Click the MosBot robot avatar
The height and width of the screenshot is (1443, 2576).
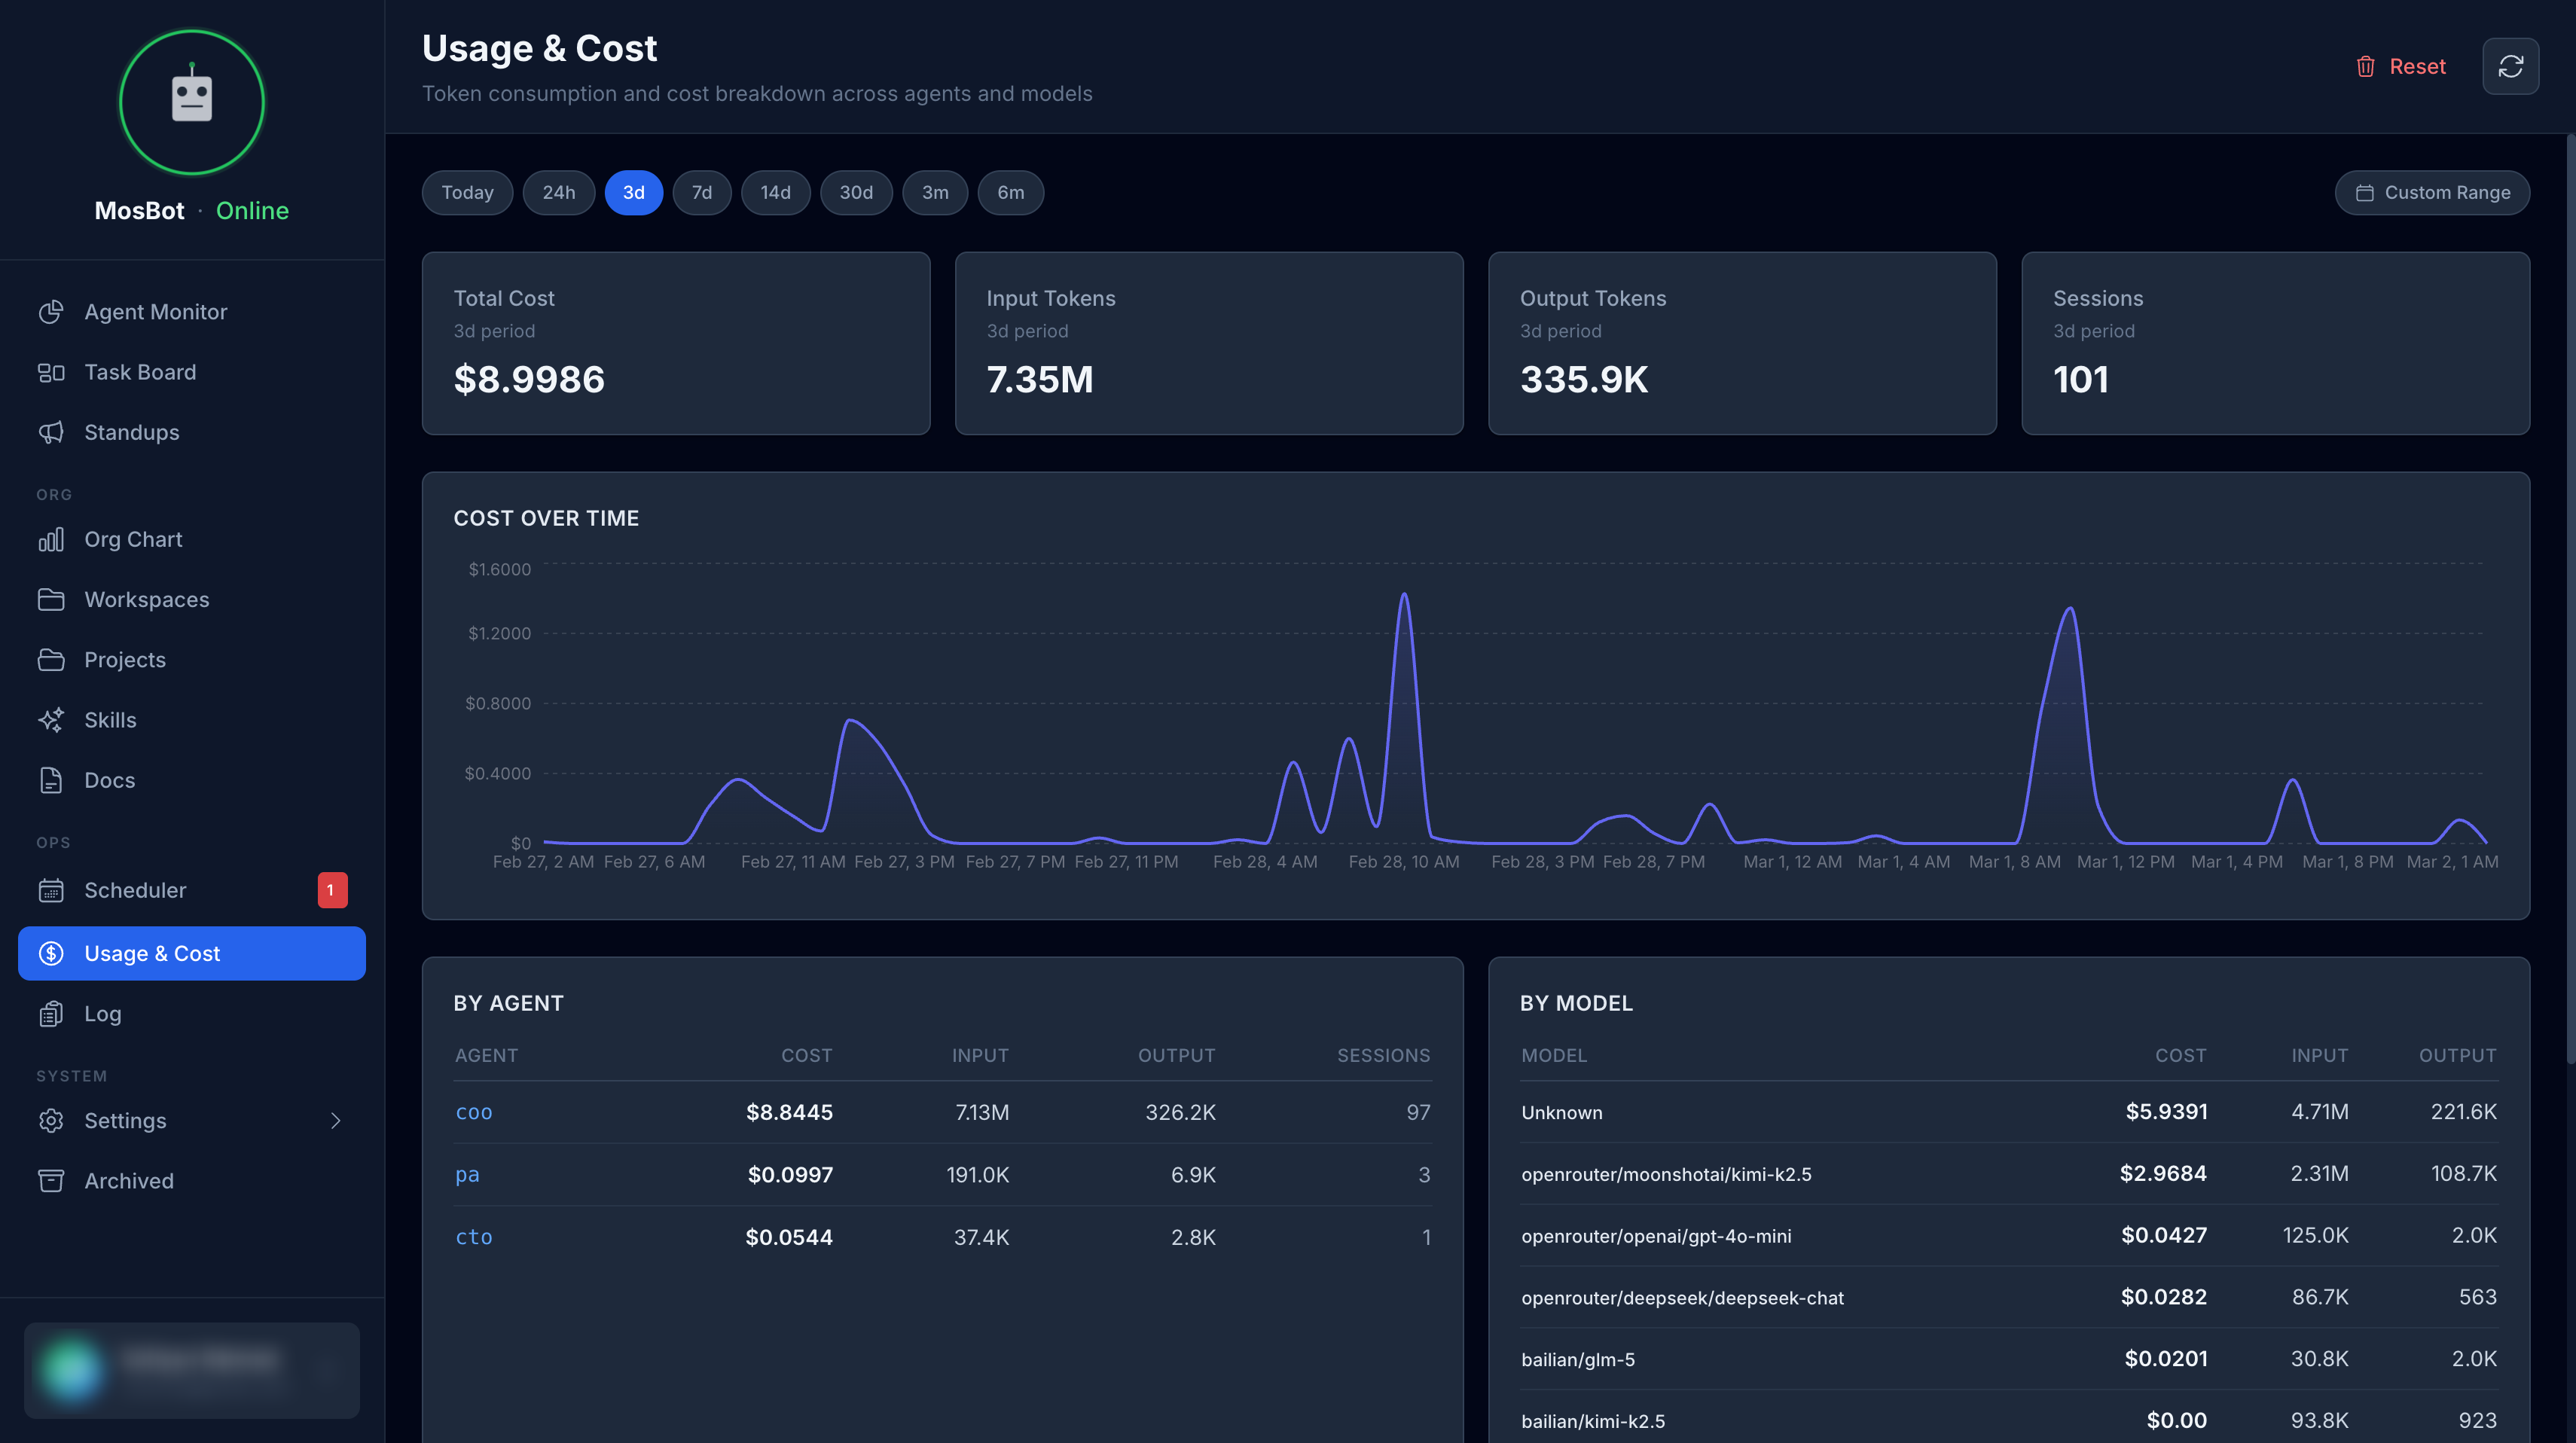(191, 102)
